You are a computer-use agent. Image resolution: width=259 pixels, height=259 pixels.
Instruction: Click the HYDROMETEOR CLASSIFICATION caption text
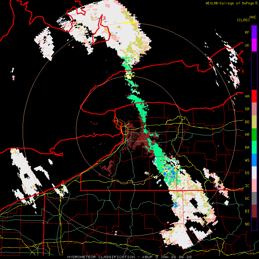(x=101, y=257)
